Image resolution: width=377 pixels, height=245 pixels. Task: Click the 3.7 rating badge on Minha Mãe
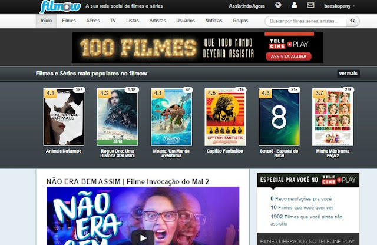(x=319, y=93)
